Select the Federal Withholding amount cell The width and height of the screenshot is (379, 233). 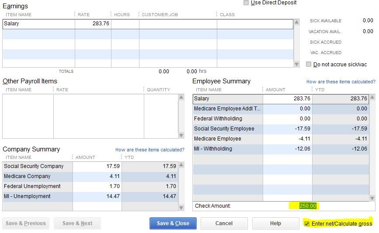click(287, 119)
